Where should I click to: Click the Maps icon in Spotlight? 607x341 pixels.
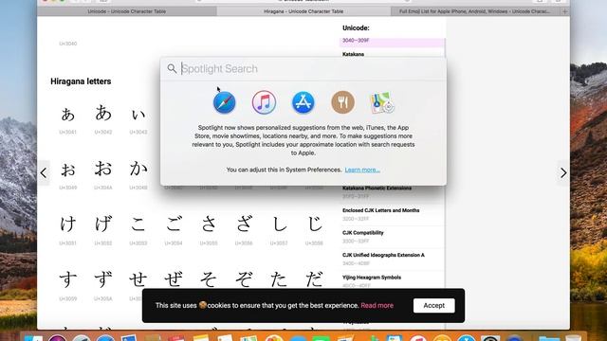(382, 102)
